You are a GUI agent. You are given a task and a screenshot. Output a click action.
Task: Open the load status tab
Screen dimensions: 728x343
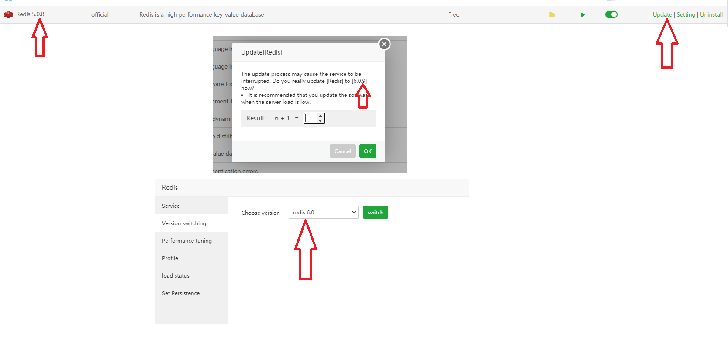tap(191, 275)
